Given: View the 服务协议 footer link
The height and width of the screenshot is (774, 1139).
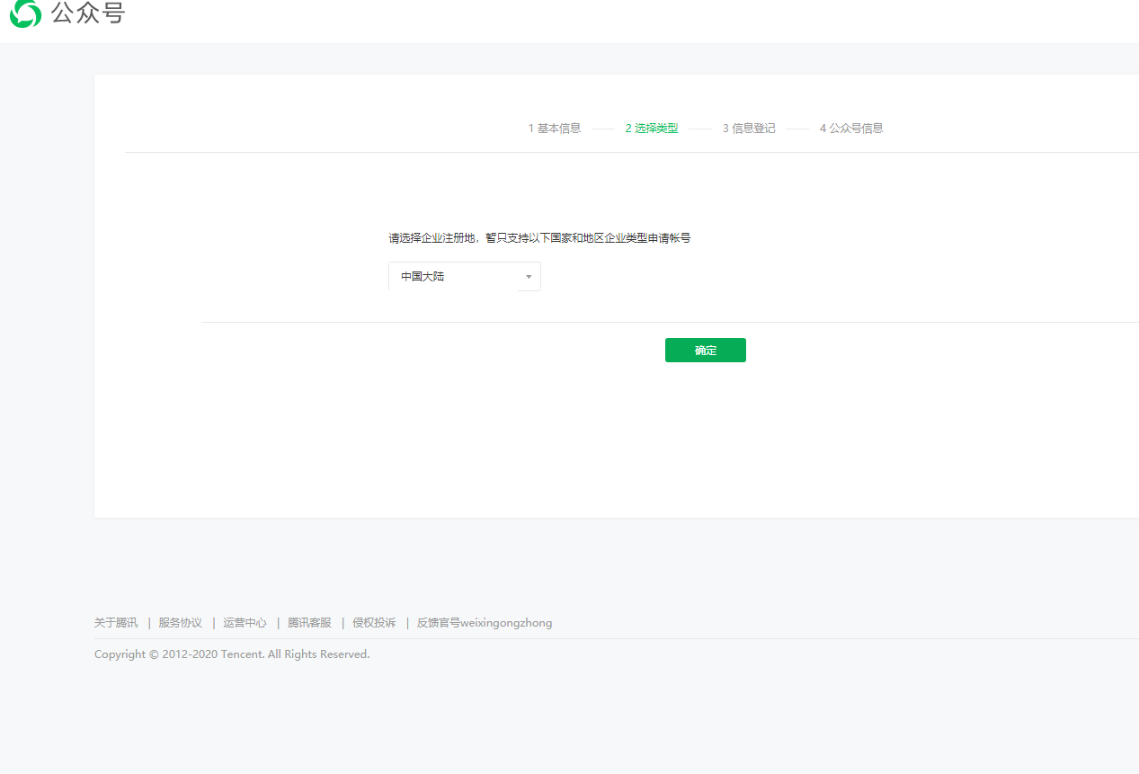Looking at the screenshot, I should [x=181, y=623].
